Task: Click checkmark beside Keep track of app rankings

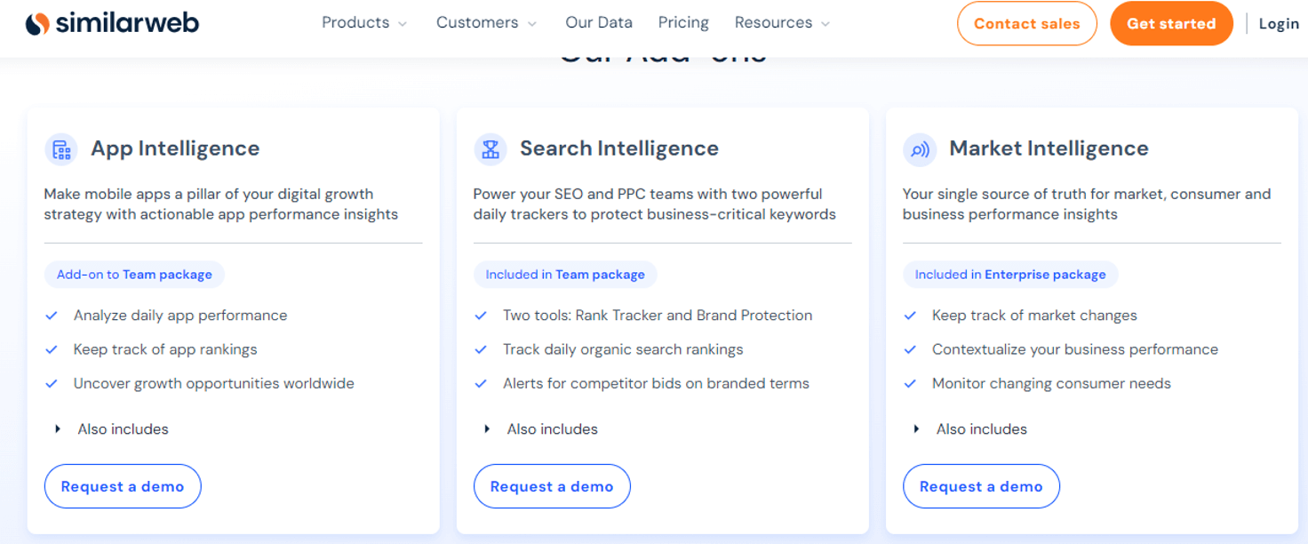Action: [x=52, y=350]
